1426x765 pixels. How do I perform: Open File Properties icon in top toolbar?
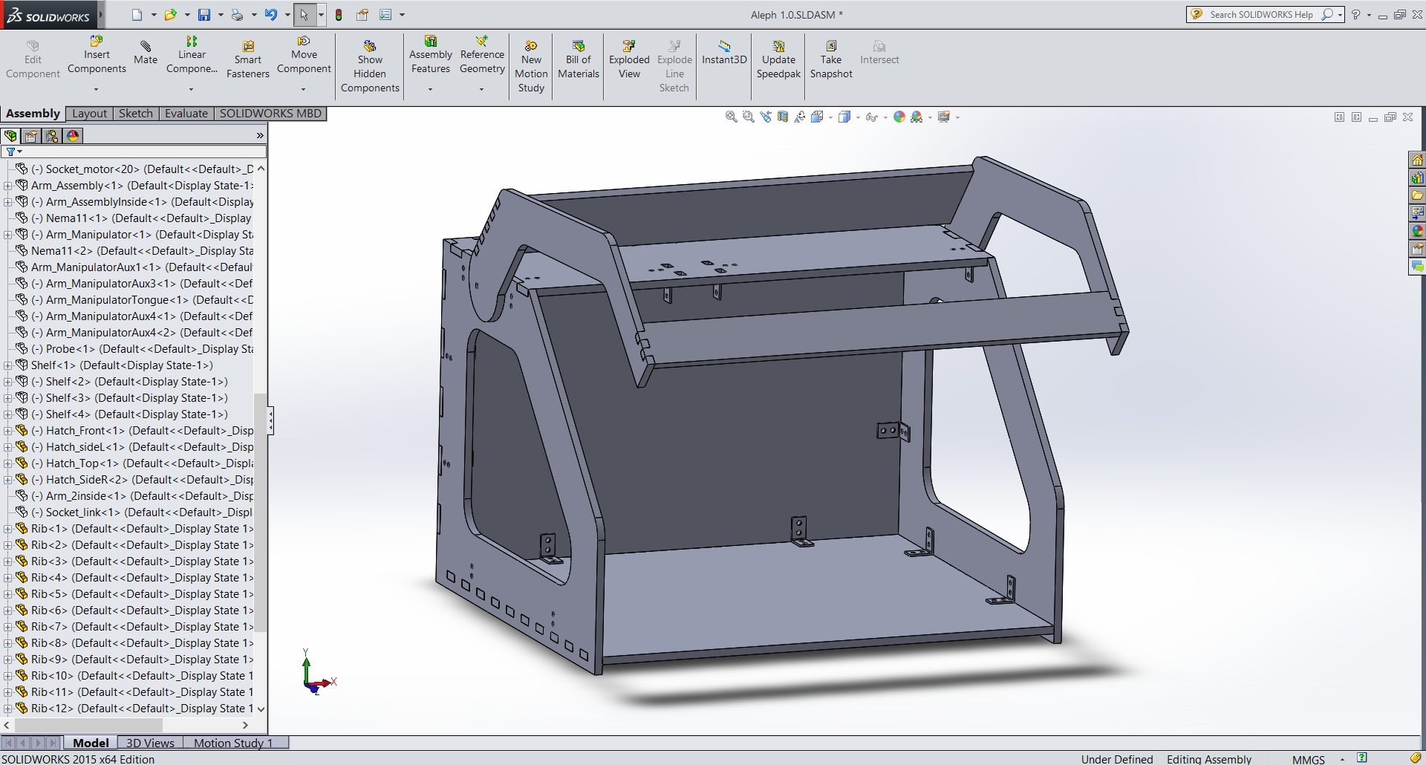click(x=362, y=14)
